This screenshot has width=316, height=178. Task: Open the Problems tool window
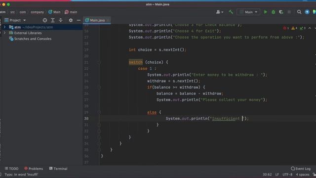[x=34, y=169]
